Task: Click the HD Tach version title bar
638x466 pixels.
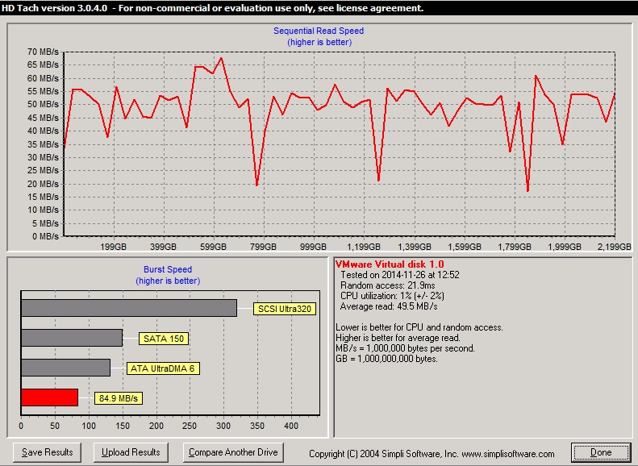Action: click(x=319, y=8)
